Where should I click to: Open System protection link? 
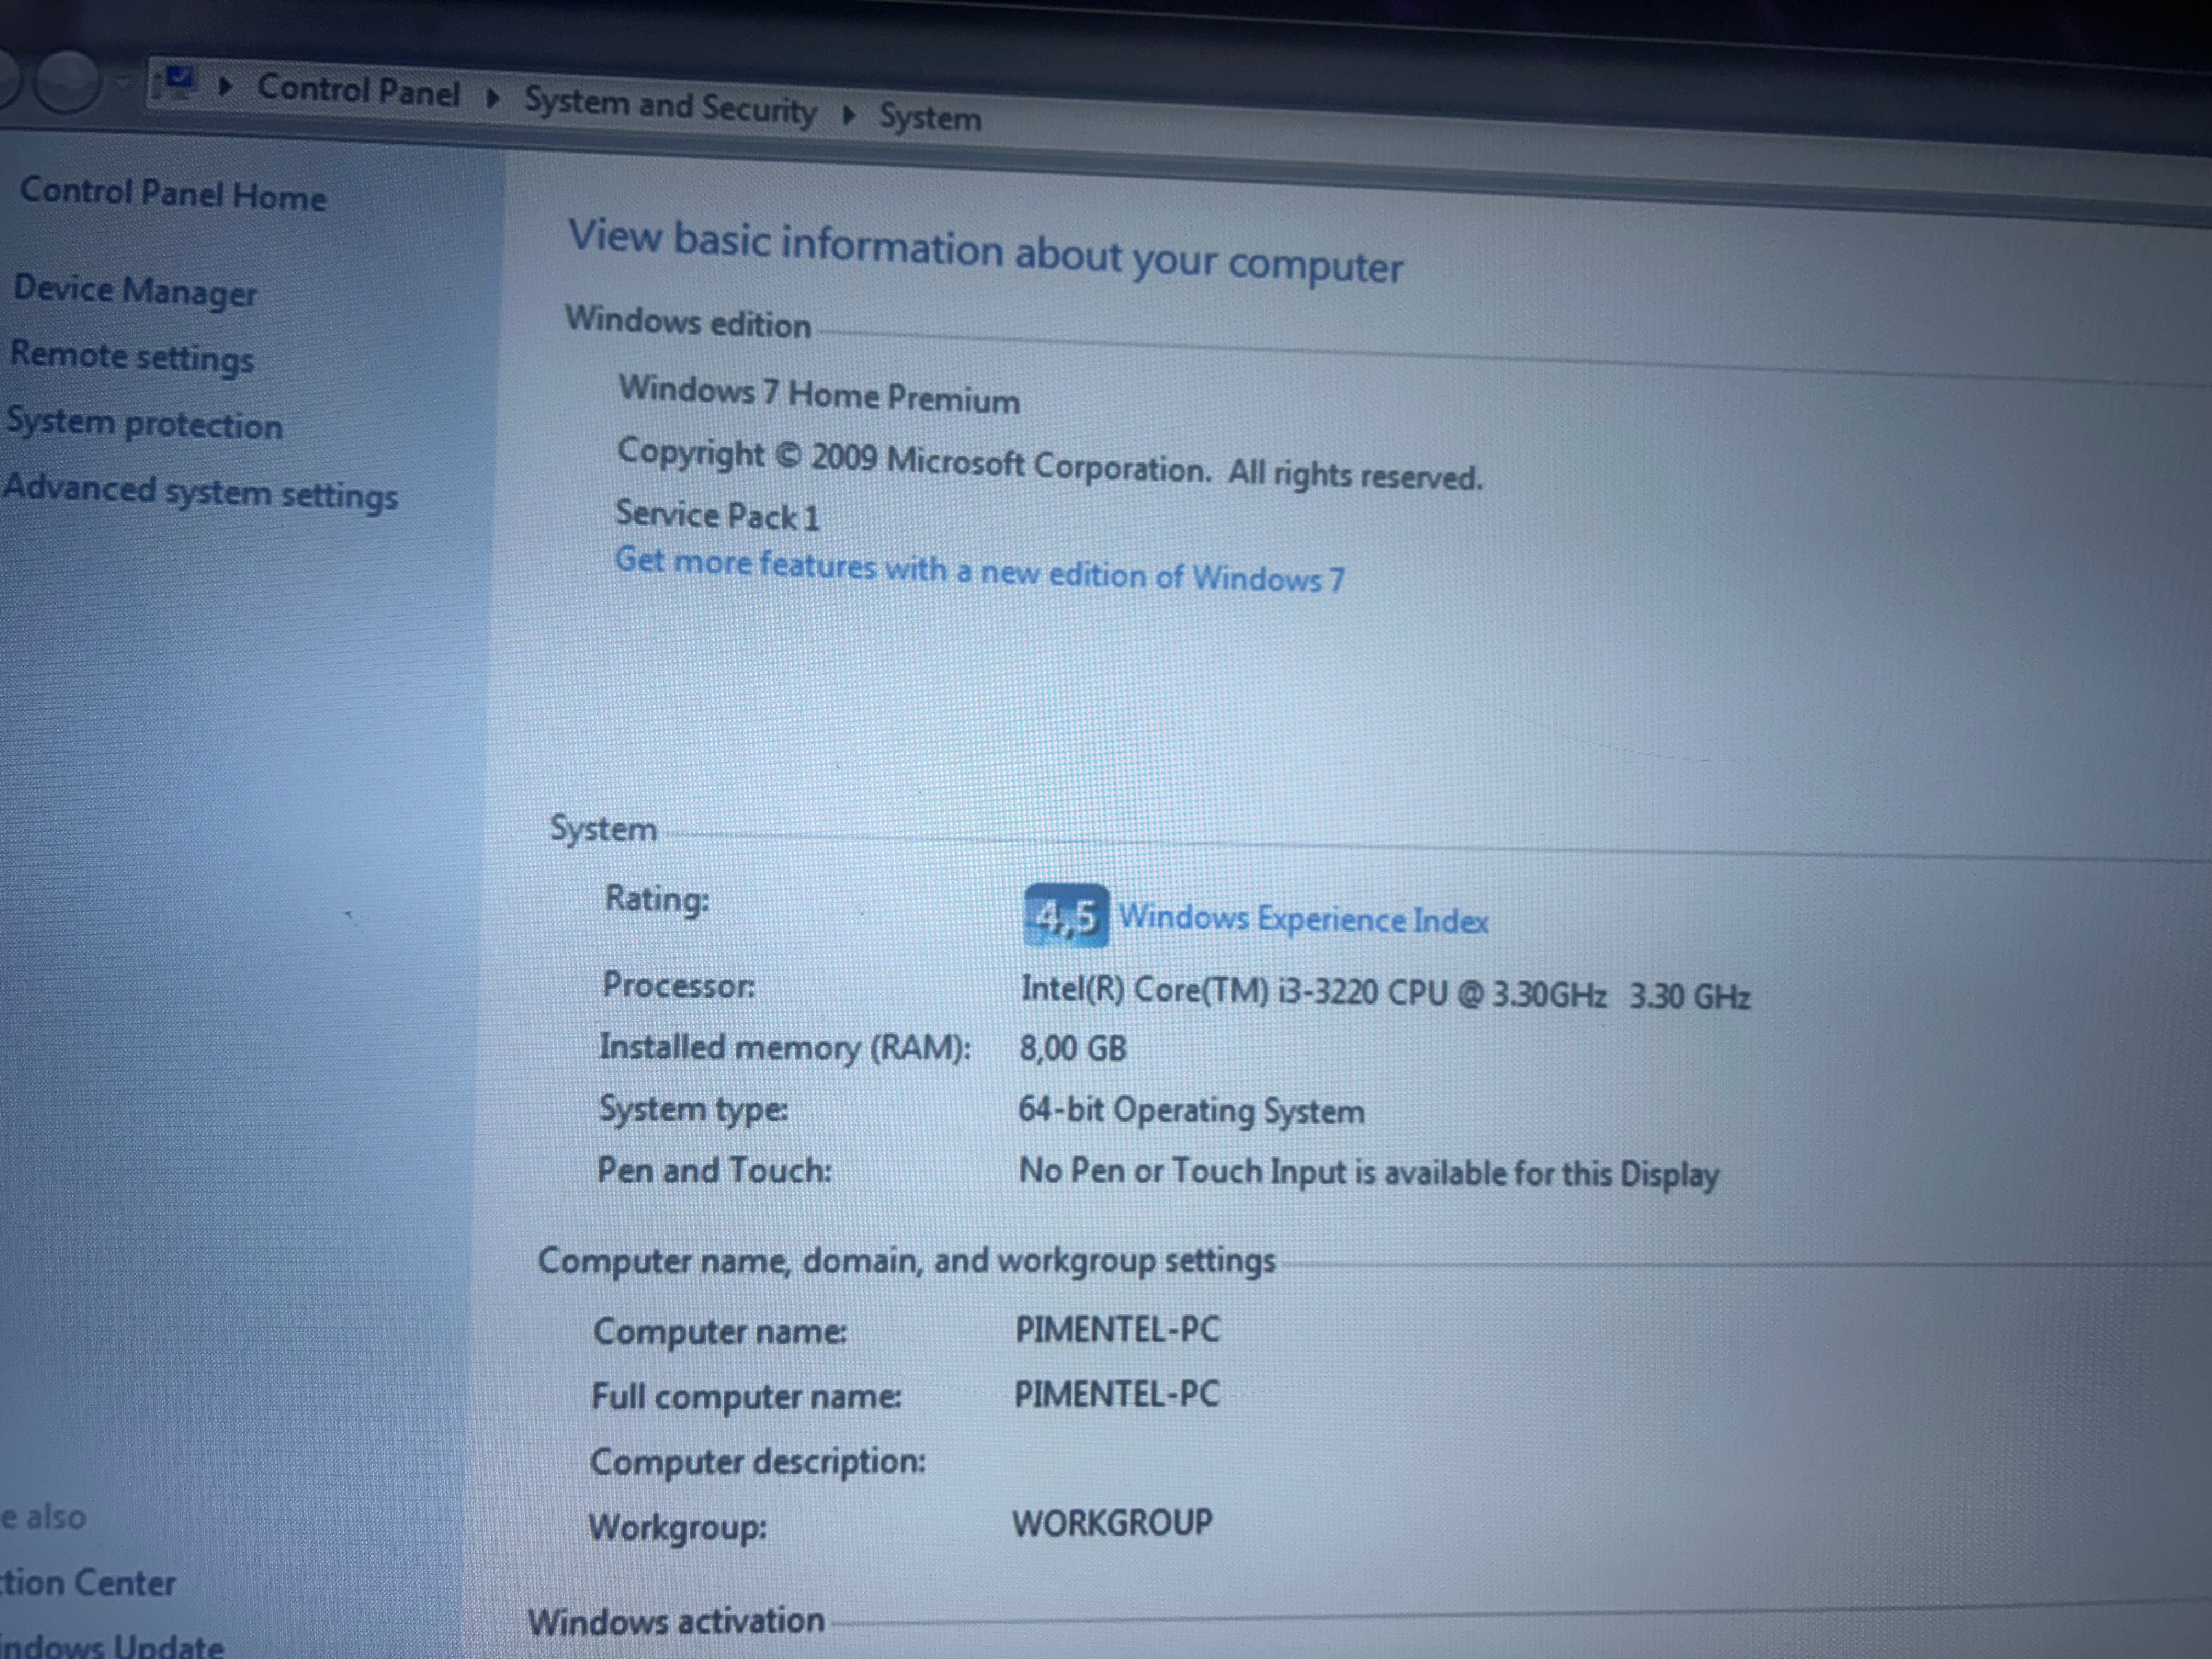coord(145,423)
